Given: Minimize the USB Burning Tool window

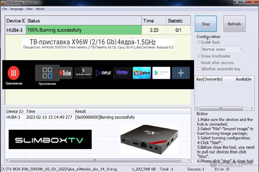Looking at the screenshot, I should 237,2.
